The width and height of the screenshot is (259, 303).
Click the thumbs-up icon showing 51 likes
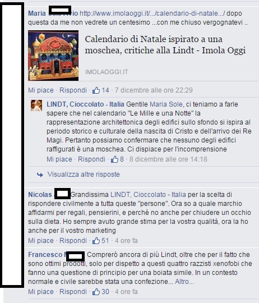click(96, 241)
